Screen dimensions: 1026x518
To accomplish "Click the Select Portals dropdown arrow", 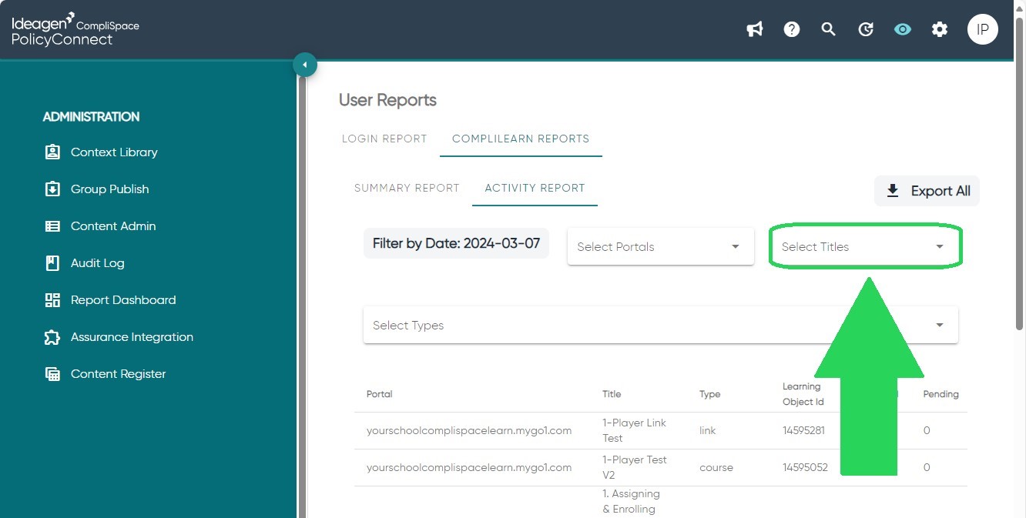I will (x=736, y=247).
